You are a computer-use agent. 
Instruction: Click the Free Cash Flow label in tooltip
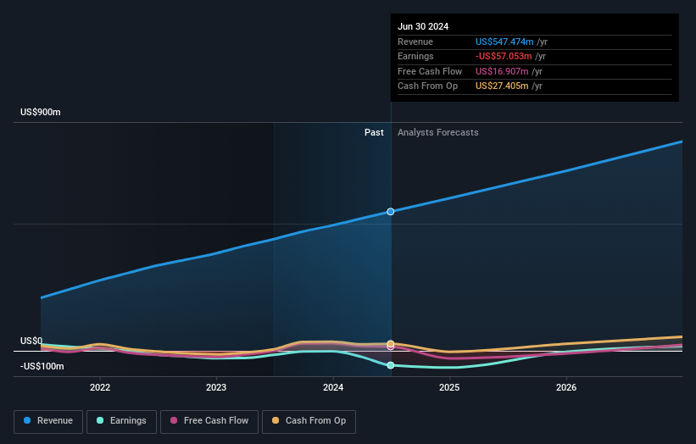pyautogui.click(x=430, y=71)
